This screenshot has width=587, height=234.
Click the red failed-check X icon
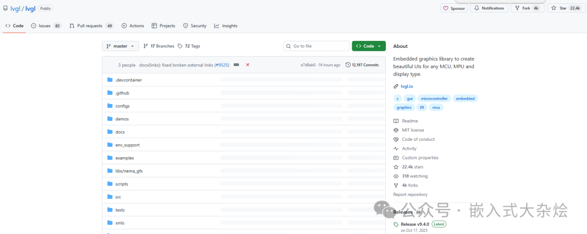pyautogui.click(x=247, y=65)
